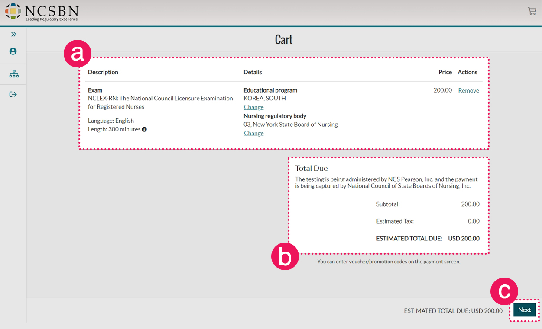Select the 'Actions' column header
This screenshot has height=329, width=542.
point(467,72)
